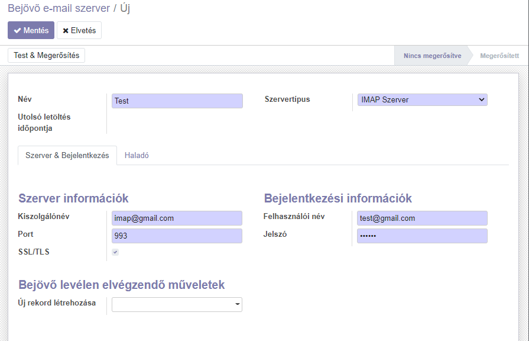Click the Felhasználói név field
The width and height of the screenshot is (529, 341).
[x=423, y=218]
